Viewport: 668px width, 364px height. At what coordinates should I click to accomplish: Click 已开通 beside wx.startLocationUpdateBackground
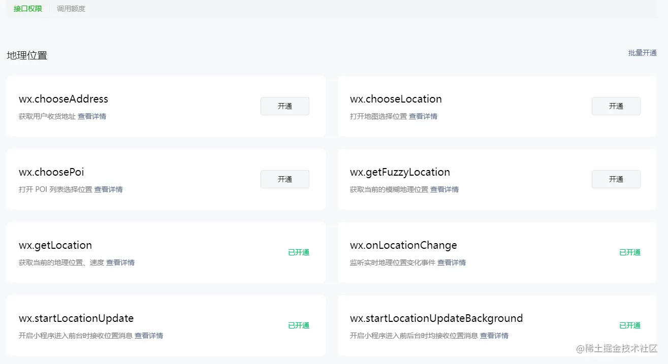630,325
